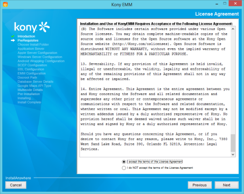Click the Database Server Details step
Image resolution: width=244 pixels, height=194 pixels.
point(36,82)
